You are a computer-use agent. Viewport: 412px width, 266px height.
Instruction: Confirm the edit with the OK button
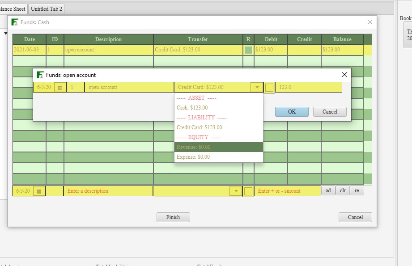[x=292, y=112]
